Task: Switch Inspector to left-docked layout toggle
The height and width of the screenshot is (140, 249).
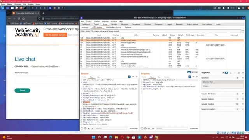Action: click(223, 73)
